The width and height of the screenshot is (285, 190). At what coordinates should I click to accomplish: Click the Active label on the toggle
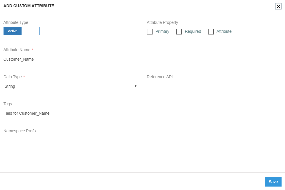(12, 31)
